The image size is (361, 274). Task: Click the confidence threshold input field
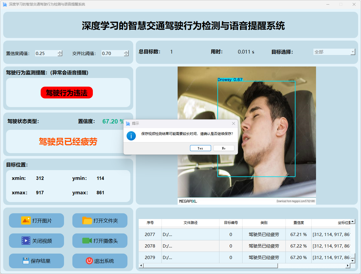pos(46,53)
